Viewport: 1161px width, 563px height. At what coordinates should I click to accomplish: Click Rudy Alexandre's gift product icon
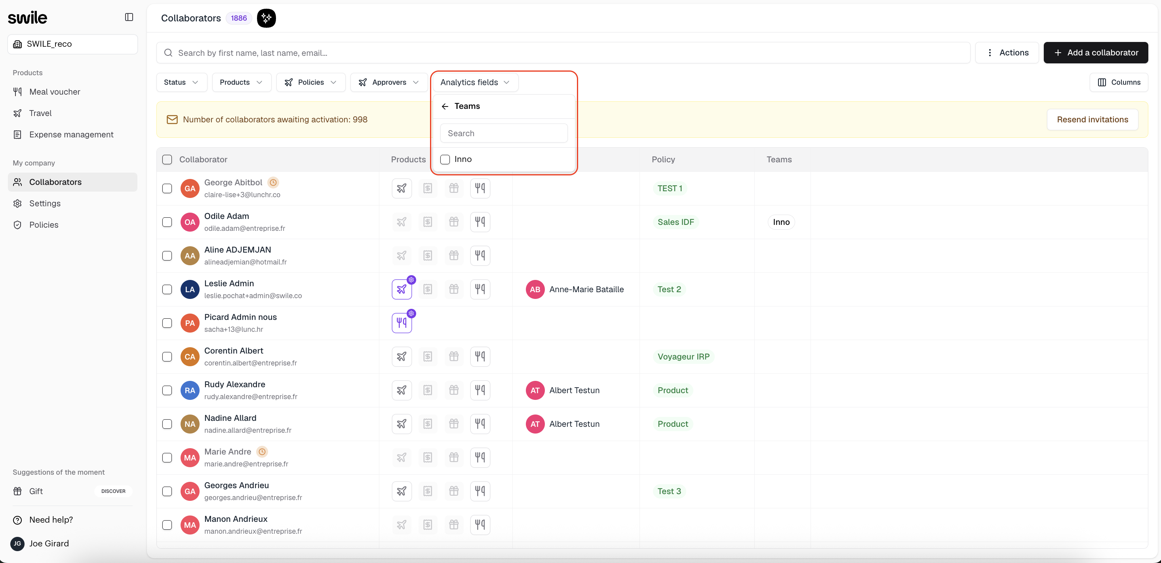[454, 390]
